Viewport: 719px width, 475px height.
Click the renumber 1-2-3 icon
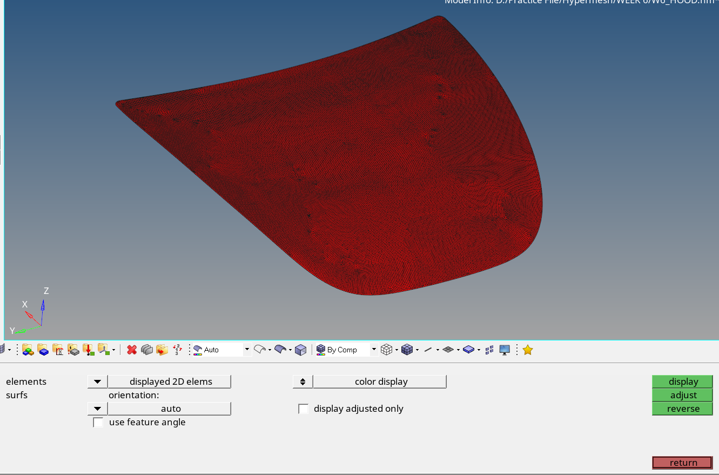(177, 350)
